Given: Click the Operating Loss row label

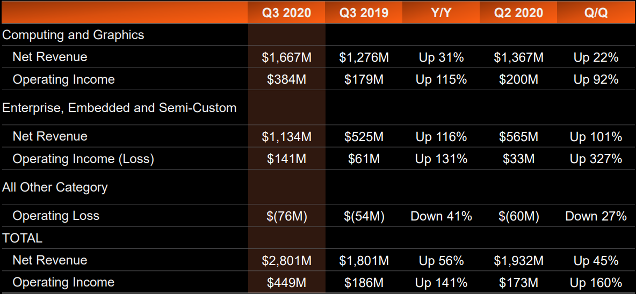Looking at the screenshot, I should click(56, 216).
